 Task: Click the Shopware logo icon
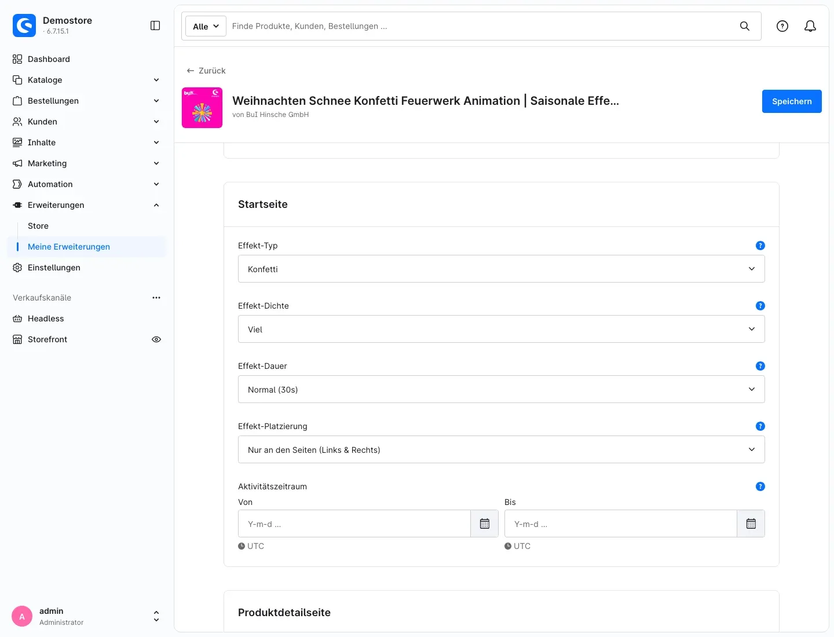pos(24,25)
